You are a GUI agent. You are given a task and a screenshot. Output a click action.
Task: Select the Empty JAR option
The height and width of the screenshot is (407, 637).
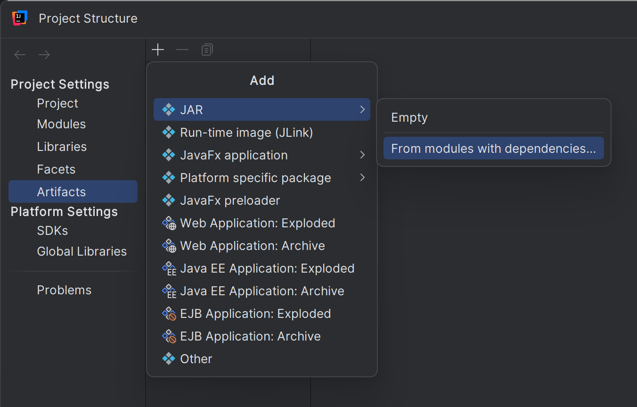tap(409, 117)
